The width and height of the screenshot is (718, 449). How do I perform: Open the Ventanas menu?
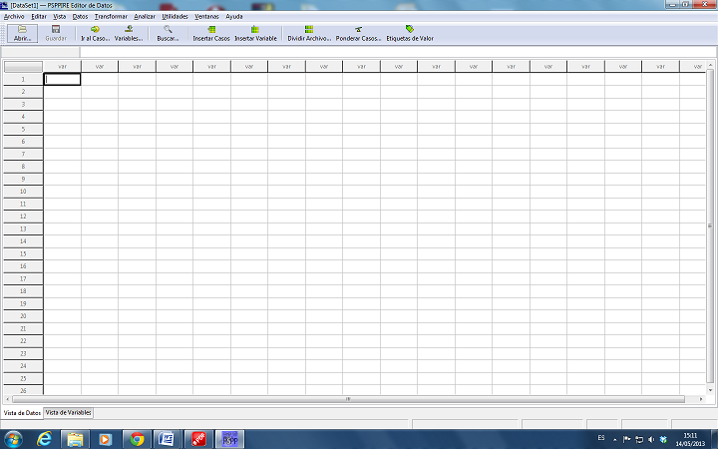[206, 17]
